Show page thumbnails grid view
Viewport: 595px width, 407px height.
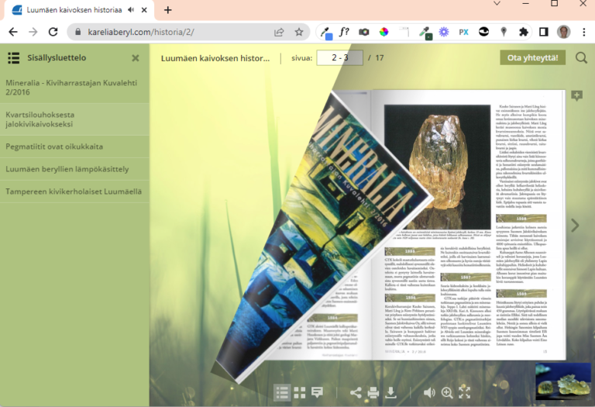[x=299, y=392]
